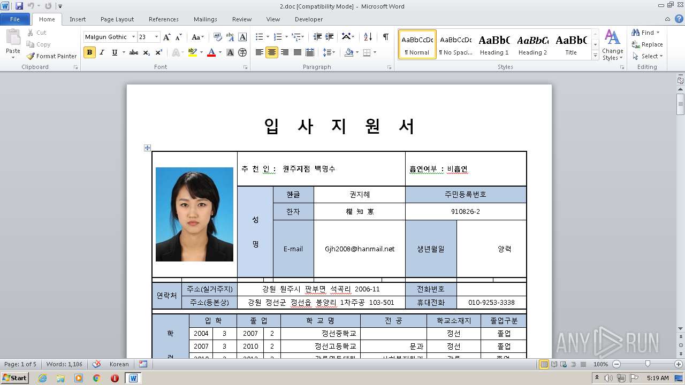685x385 pixels.
Task: Apply strikethrough formatting
Action: click(134, 52)
